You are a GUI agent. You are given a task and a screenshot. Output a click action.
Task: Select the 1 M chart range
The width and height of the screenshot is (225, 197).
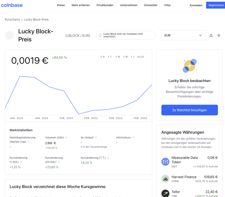coord(125,57)
